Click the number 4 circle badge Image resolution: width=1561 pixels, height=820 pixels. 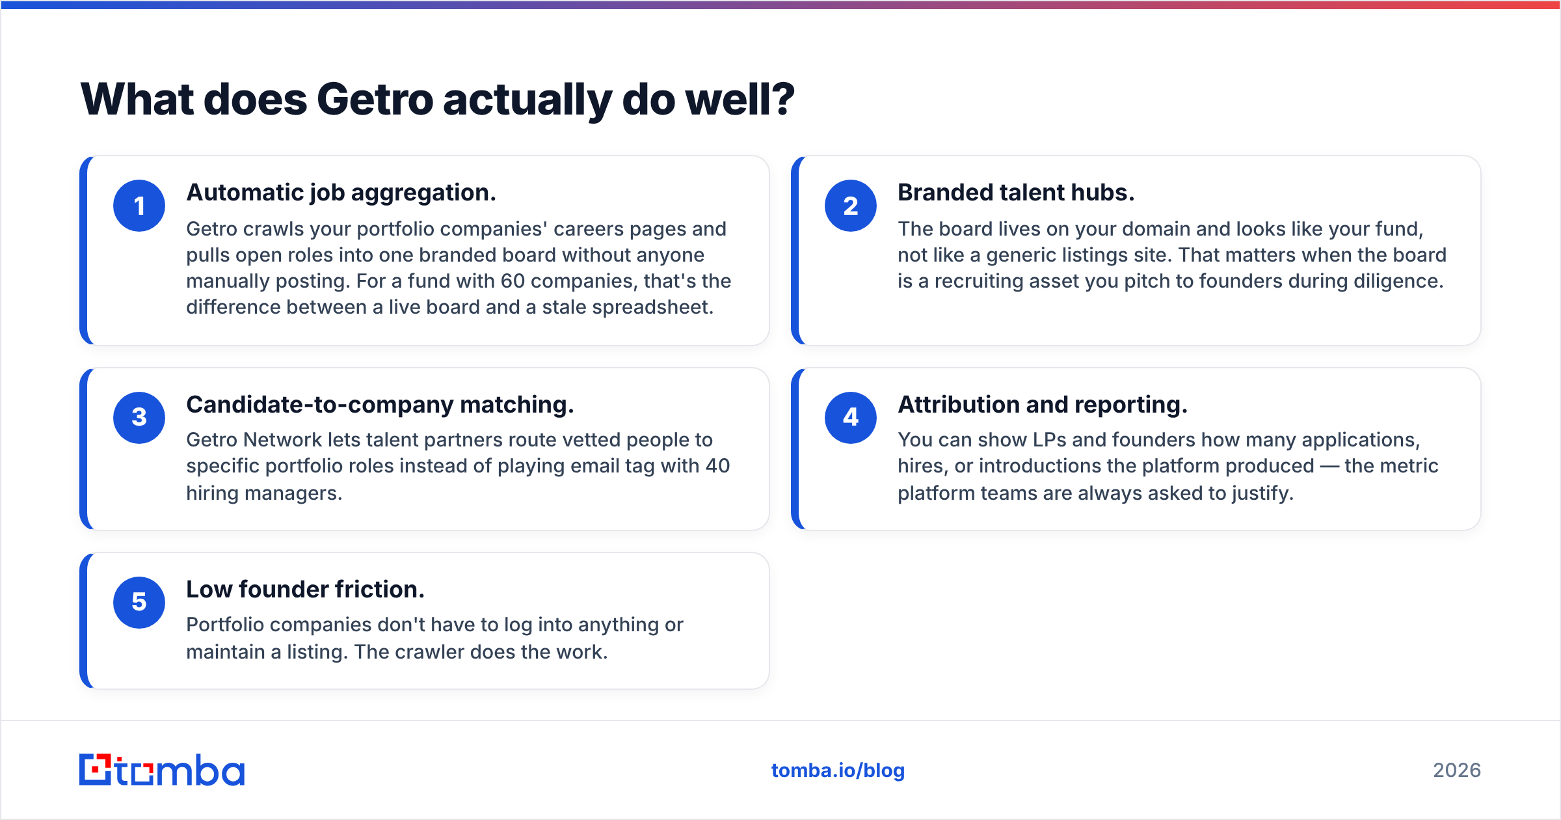pos(851,418)
